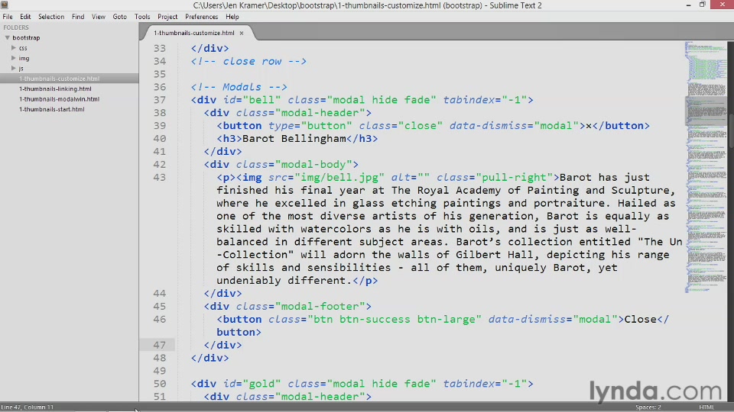Click the "bell" id value
Image resolution: width=734 pixels, height=412 pixels.
(x=261, y=100)
